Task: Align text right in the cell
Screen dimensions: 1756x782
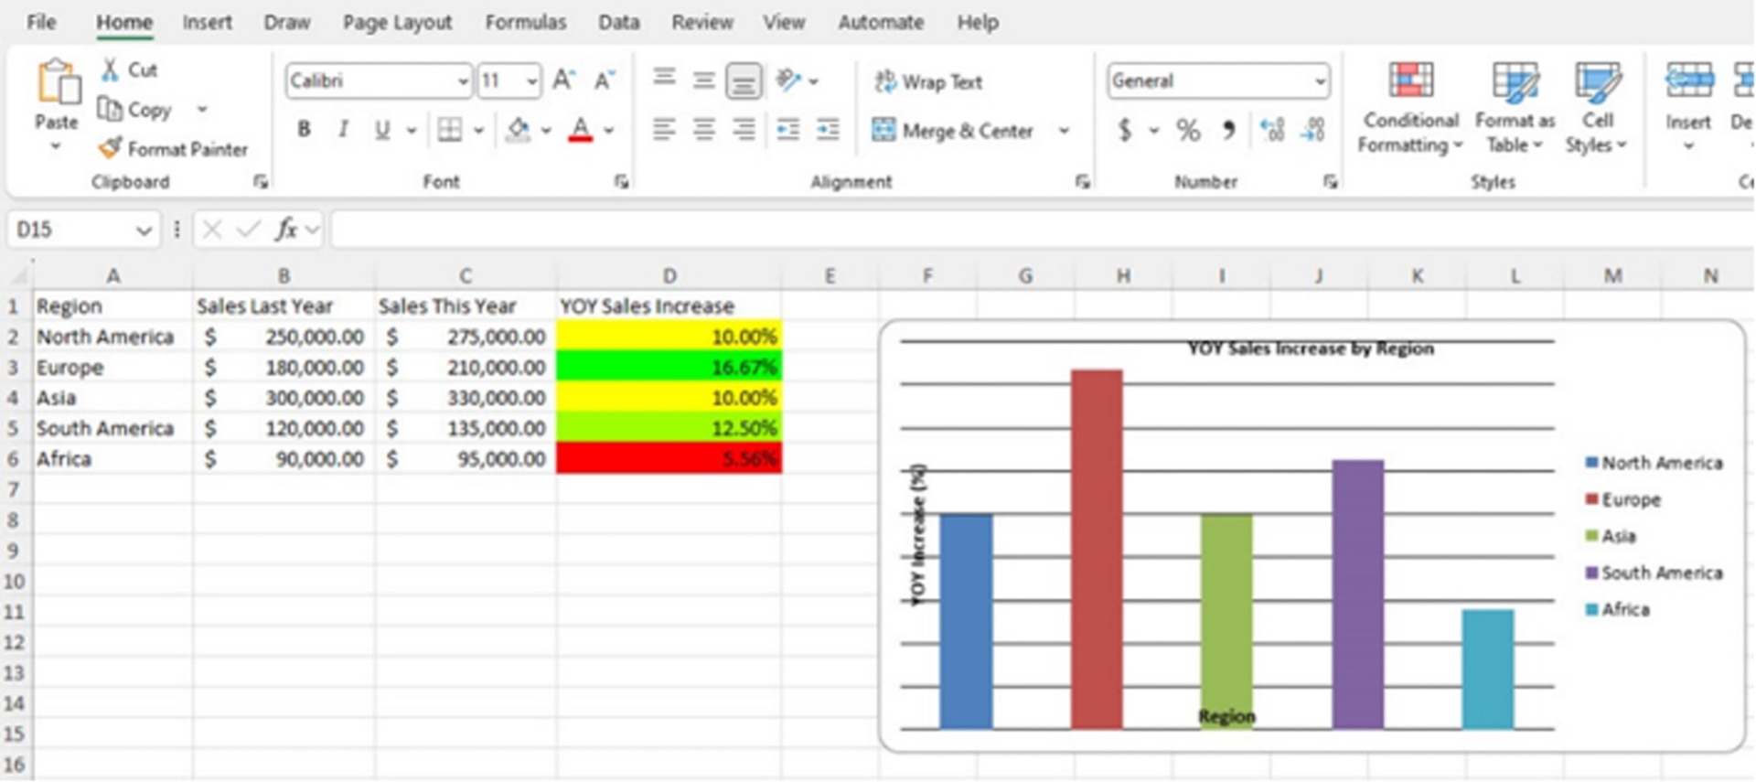Action: [744, 130]
